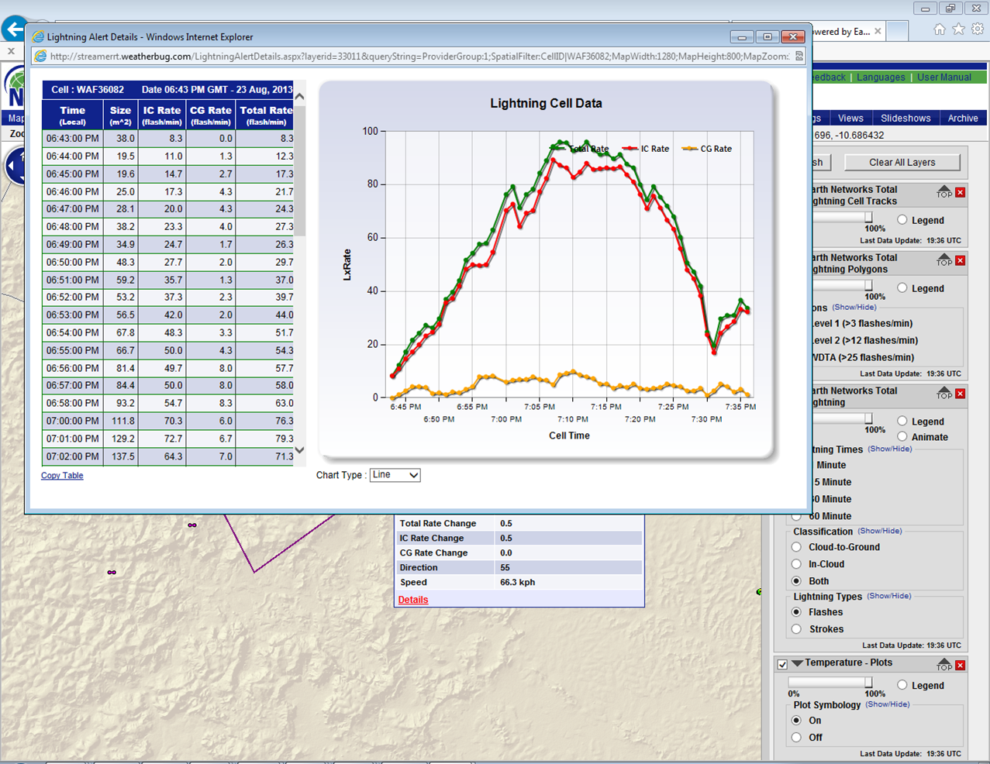
Task: Turn Plot Symbology On
Action: pos(796,721)
